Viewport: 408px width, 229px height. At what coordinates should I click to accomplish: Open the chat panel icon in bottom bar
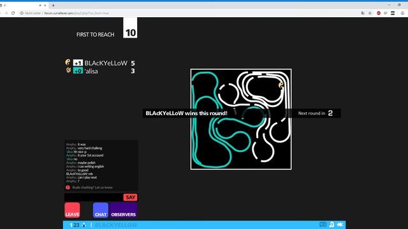pyautogui.click(x=323, y=225)
